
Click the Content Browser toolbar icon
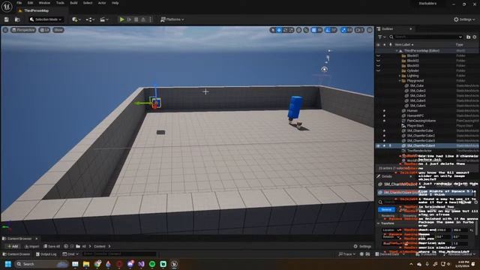(17, 19)
